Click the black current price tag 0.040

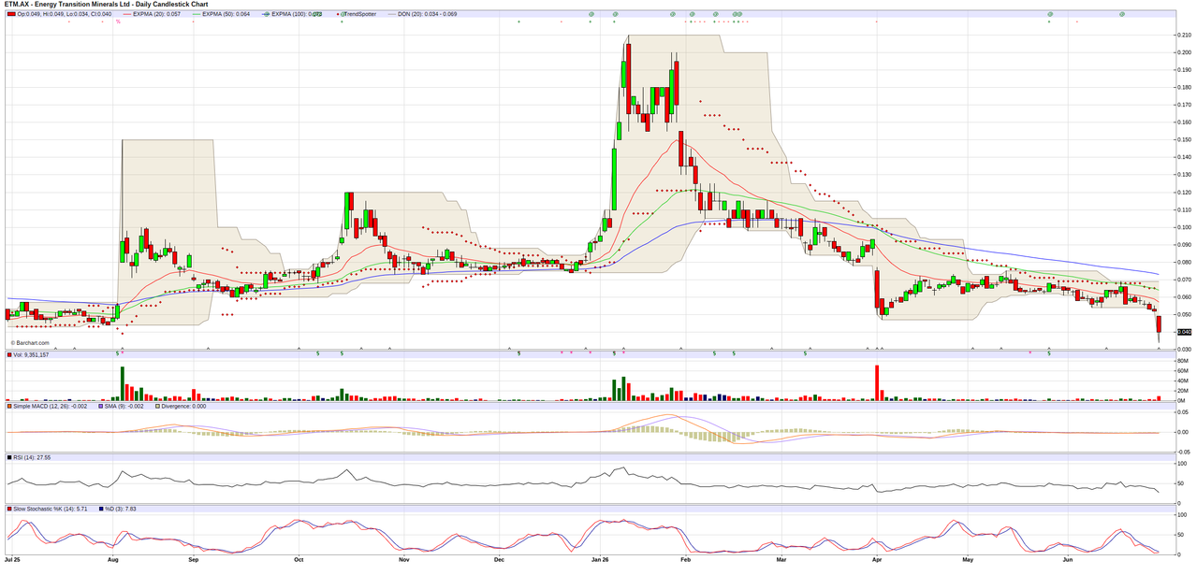tap(1184, 332)
